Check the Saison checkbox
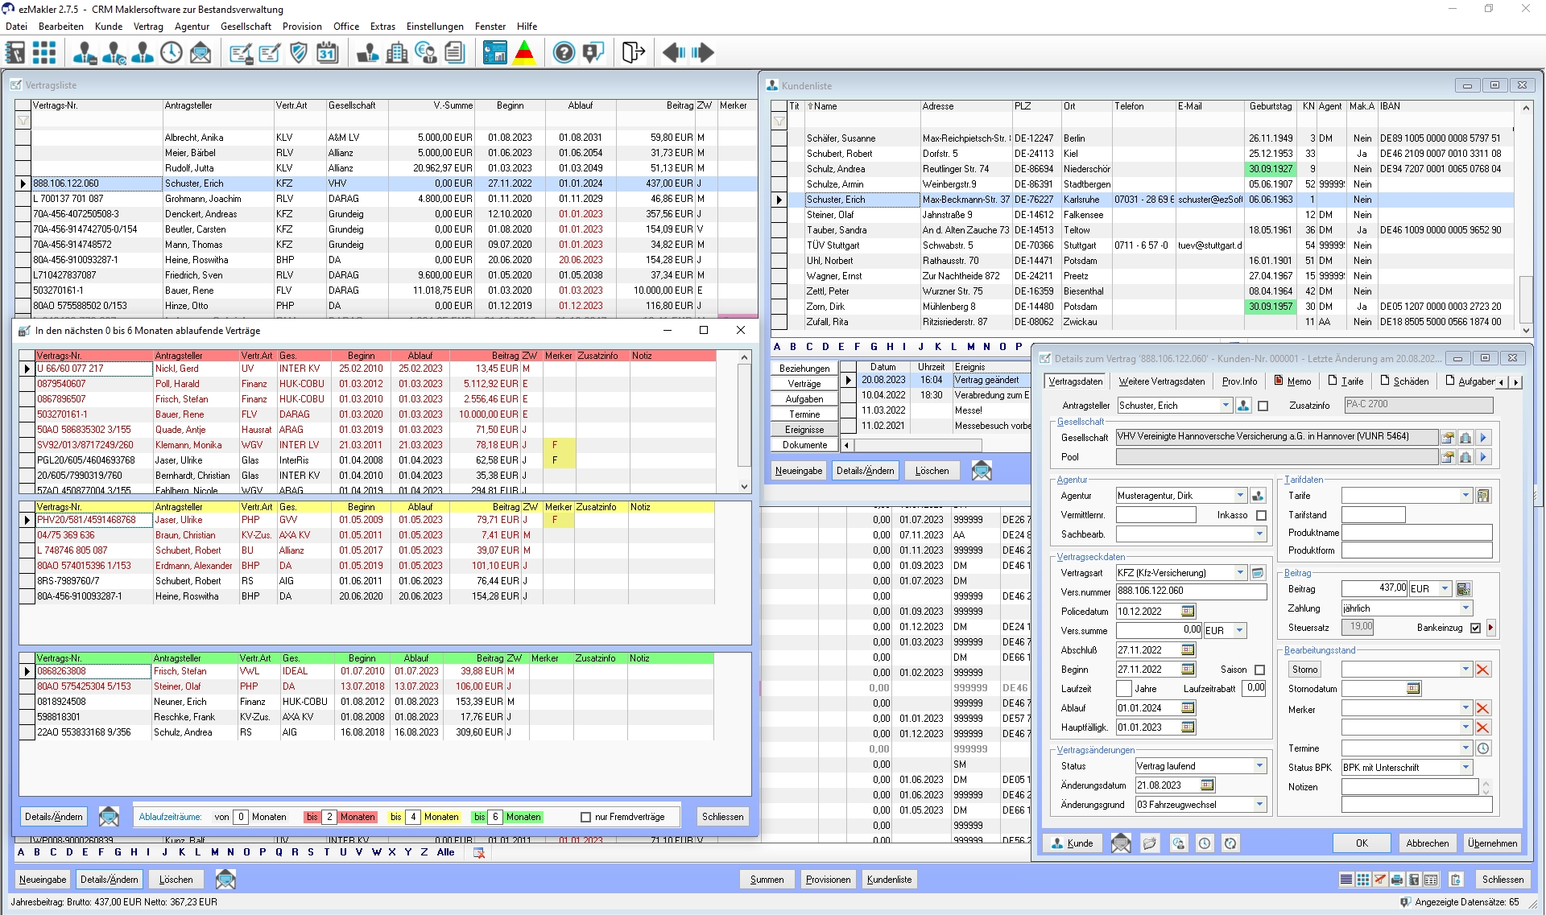 (x=1260, y=670)
